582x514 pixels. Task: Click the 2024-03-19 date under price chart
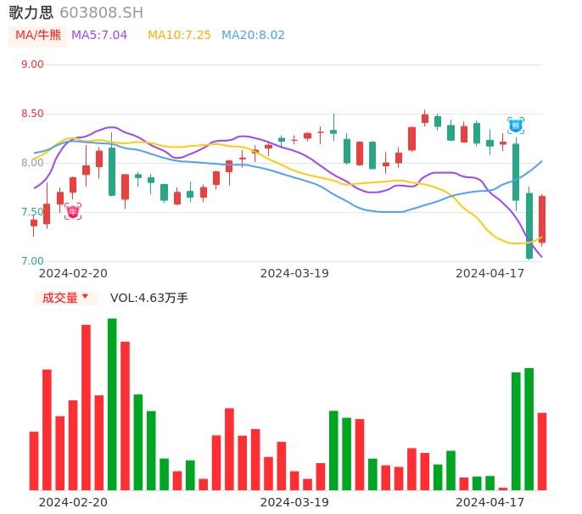point(294,273)
